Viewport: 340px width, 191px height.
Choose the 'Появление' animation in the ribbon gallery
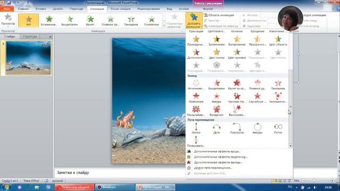tap(151, 20)
